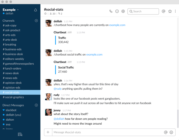The height and width of the screenshot is (140, 179).
Task: Open more options vertical dots menu
Action: [x=175, y=11]
